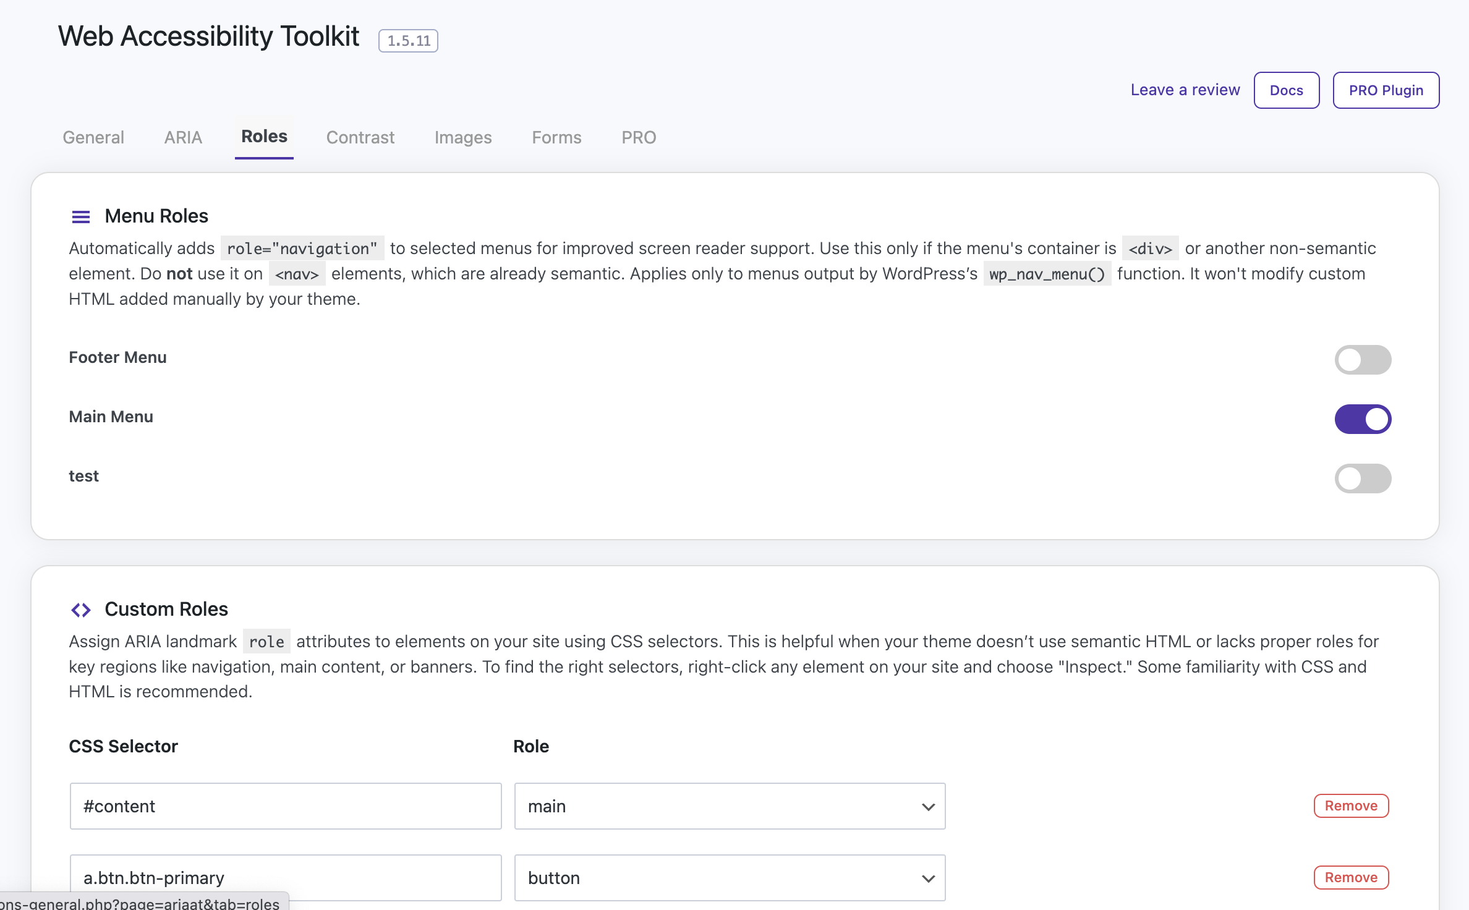Switch to the PRO tab
Screen dimensions: 1469x910
(x=639, y=137)
